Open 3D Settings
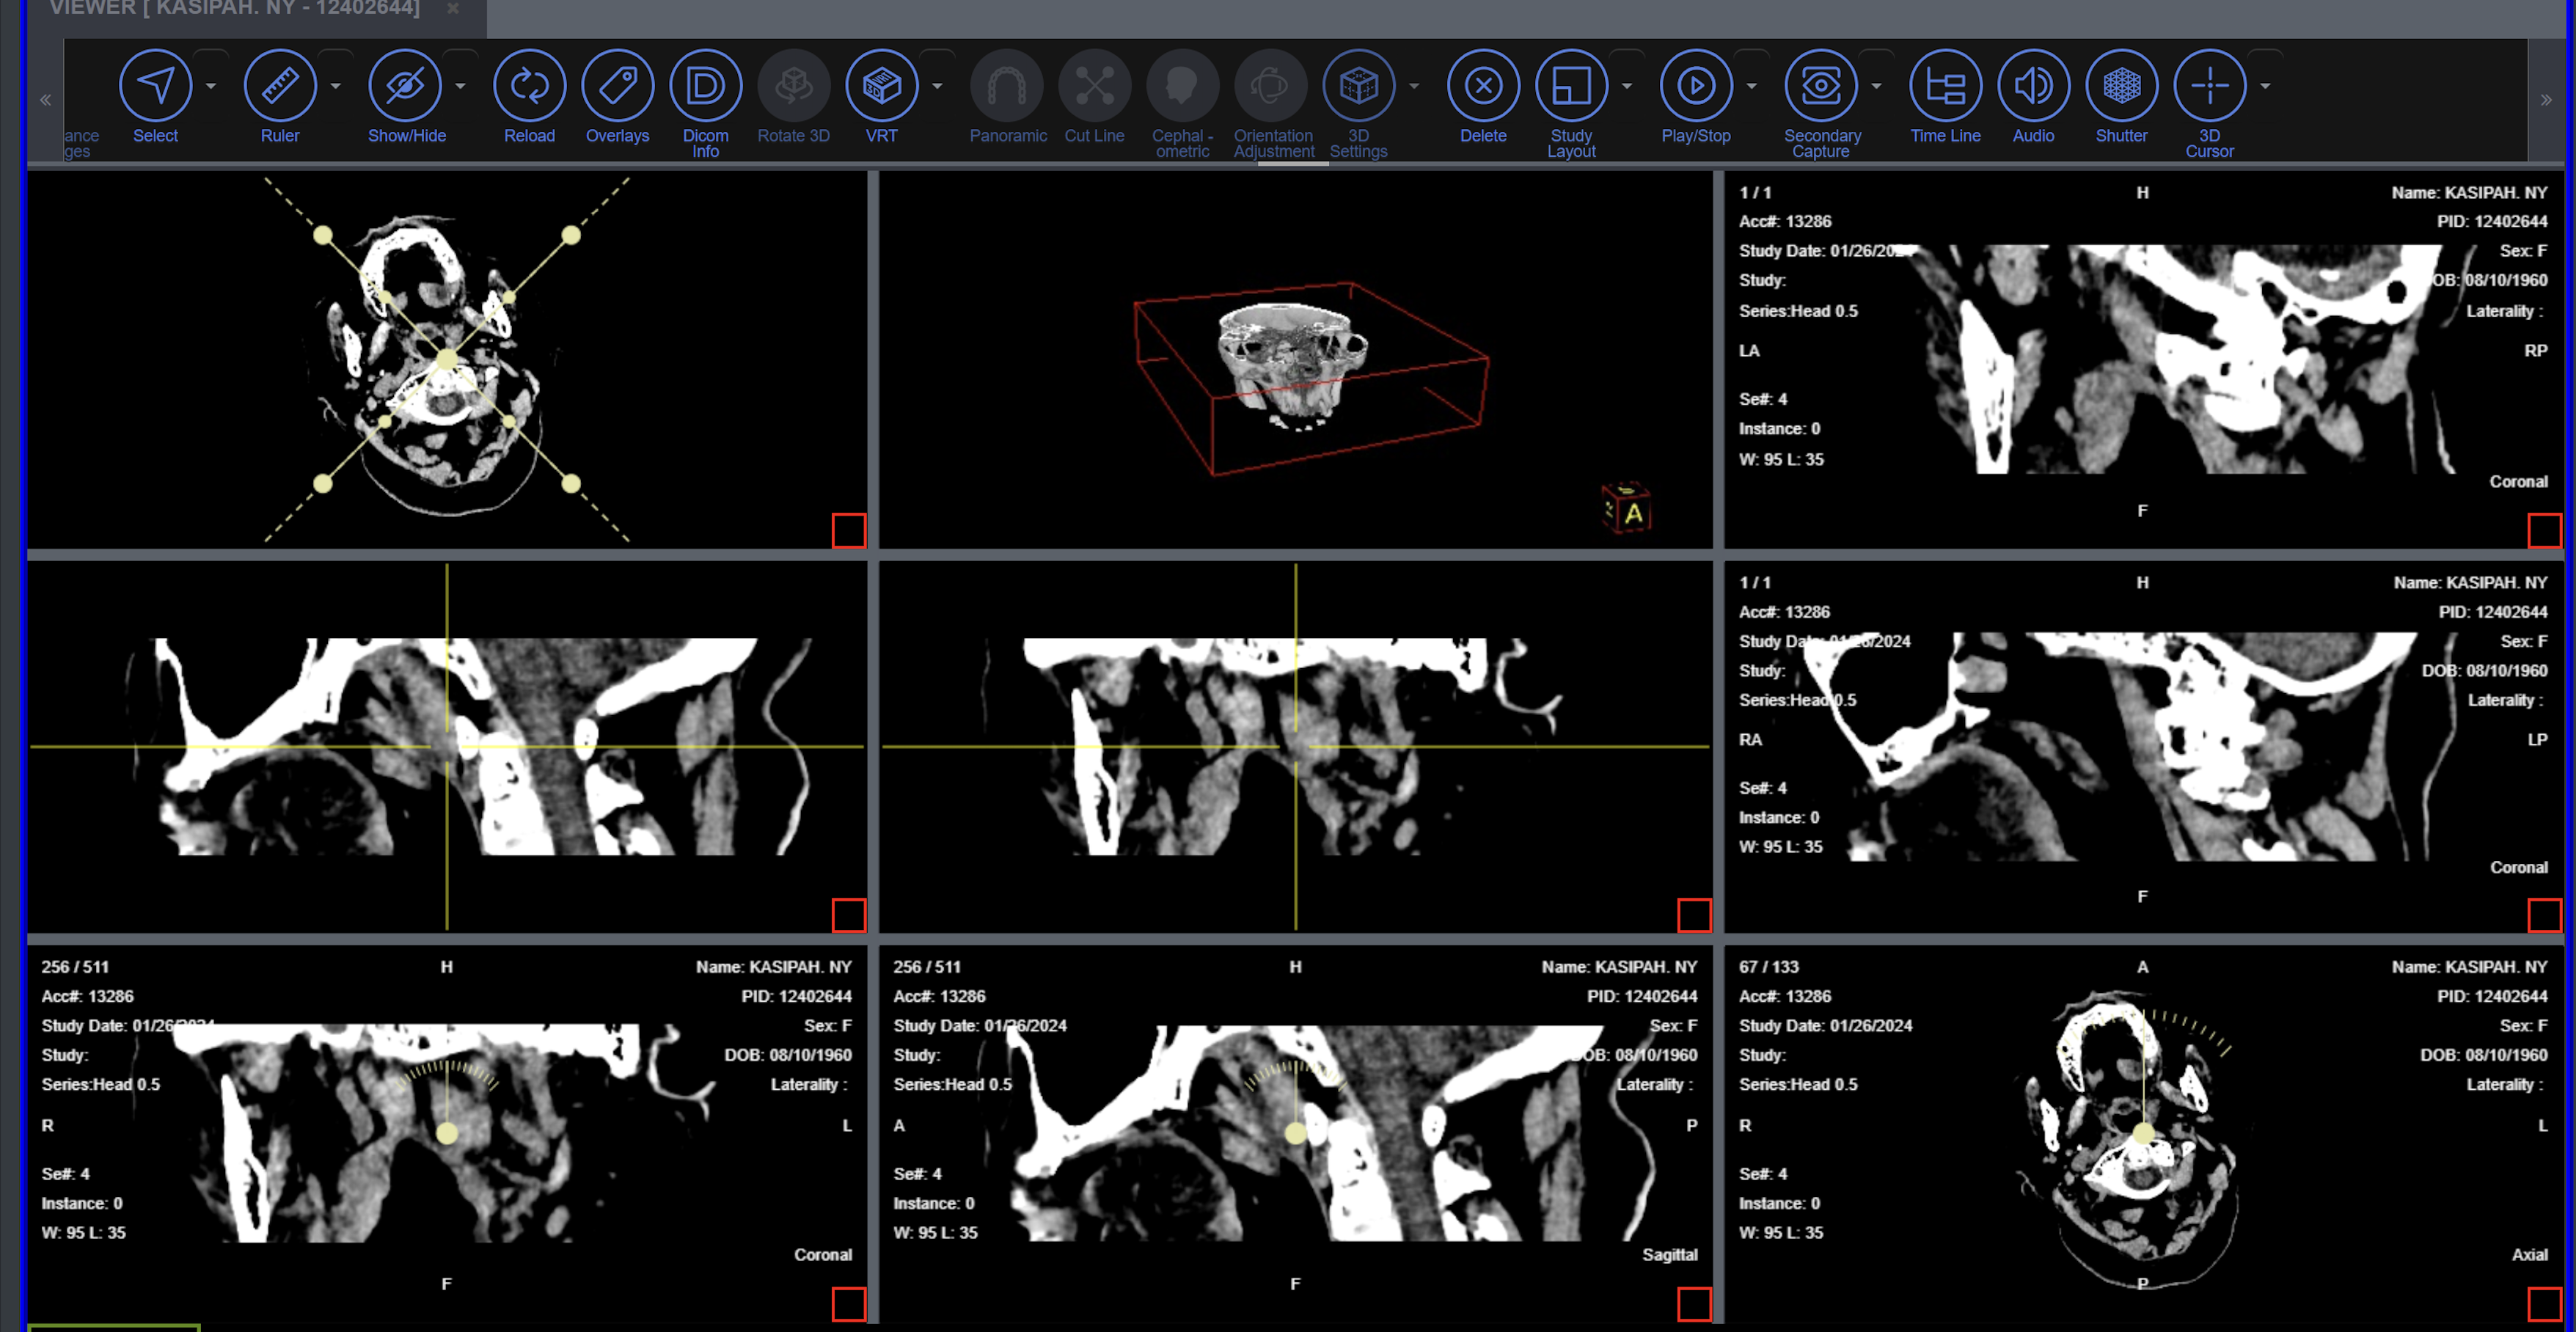The height and width of the screenshot is (1332, 2576). pyautogui.click(x=1358, y=85)
